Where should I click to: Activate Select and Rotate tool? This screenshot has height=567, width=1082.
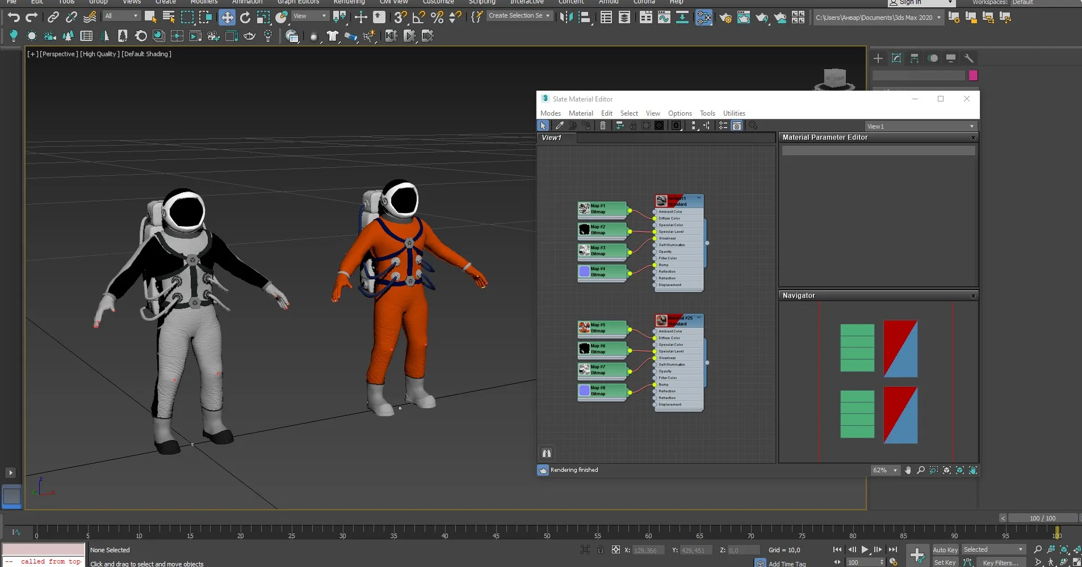click(245, 17)
